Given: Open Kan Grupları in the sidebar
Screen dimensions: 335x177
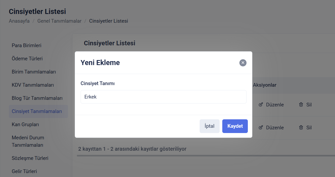Looking at the screenshot, I should [x=25, y=124].
